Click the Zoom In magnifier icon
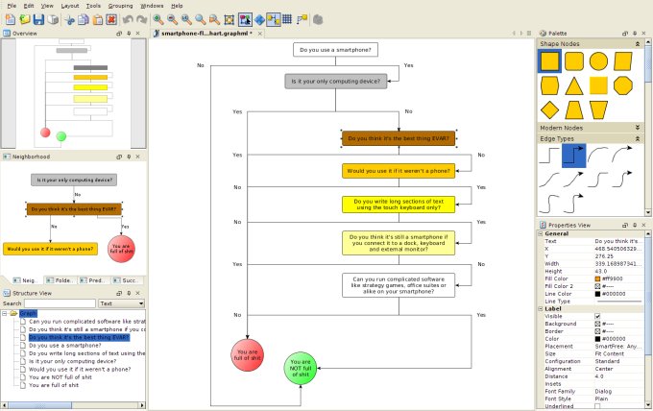This screenshot has width=653, height=411. 157,19
